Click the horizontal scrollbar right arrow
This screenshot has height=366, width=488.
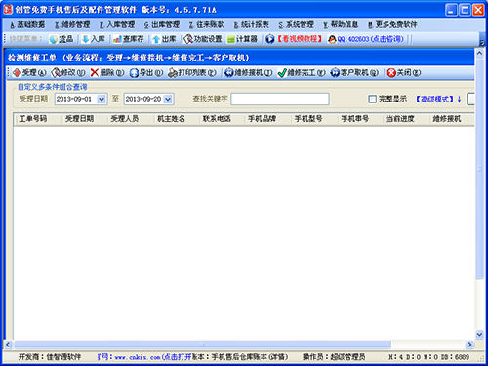click(469, 345)
